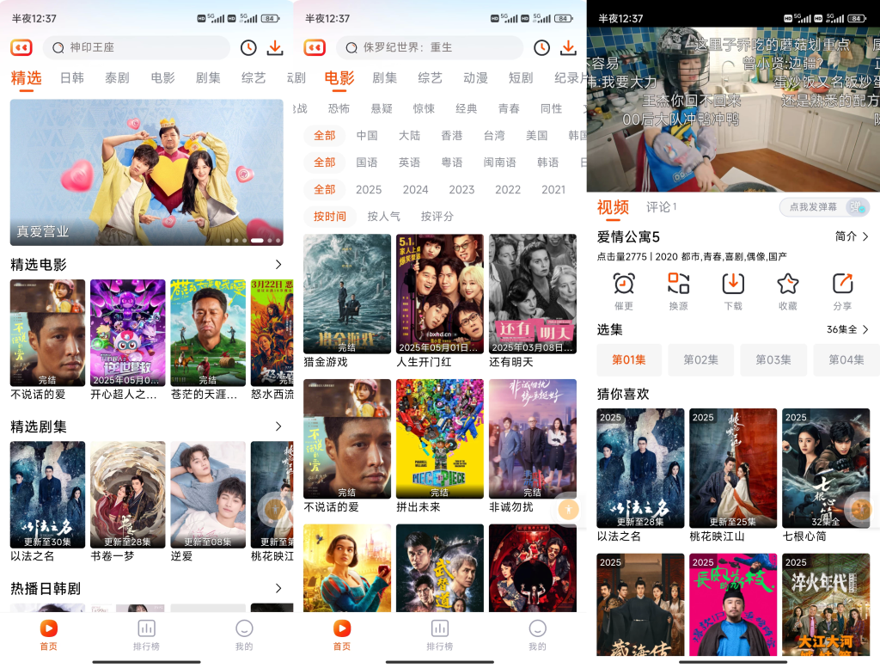880x668 pixels.
Task: Sort movies by 按时间
Action: pyautogui.click(x=329, y=216)
